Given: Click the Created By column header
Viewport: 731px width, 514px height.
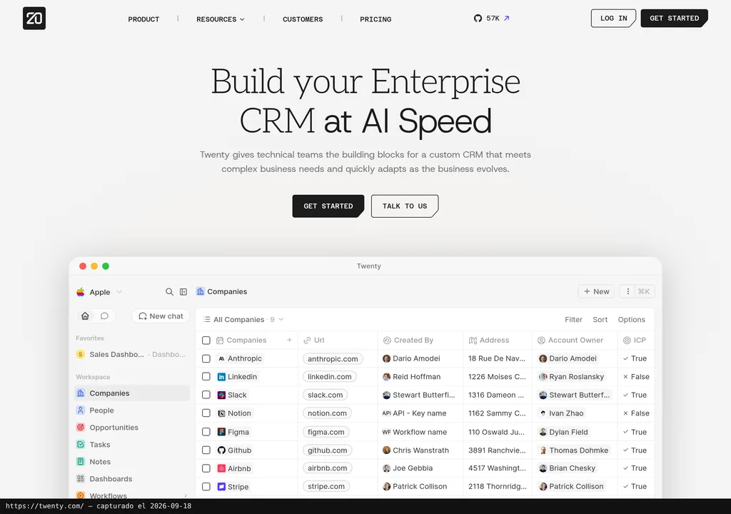Looking at the screenshot, I should (420, 340).
